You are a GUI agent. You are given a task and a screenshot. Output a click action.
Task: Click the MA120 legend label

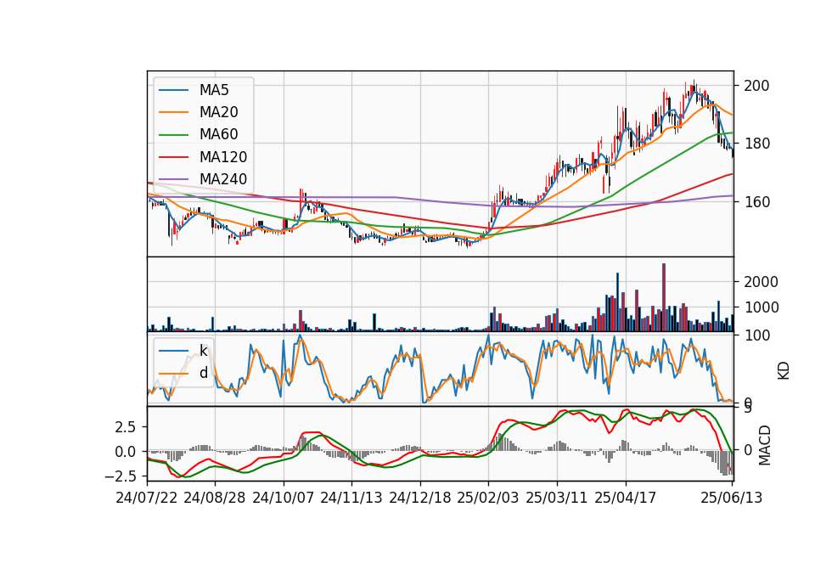pos(223,157)
